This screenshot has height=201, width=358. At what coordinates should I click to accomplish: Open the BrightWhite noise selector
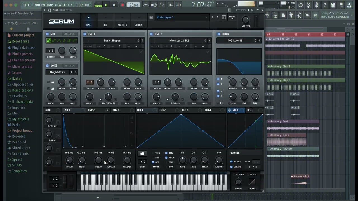58,72
